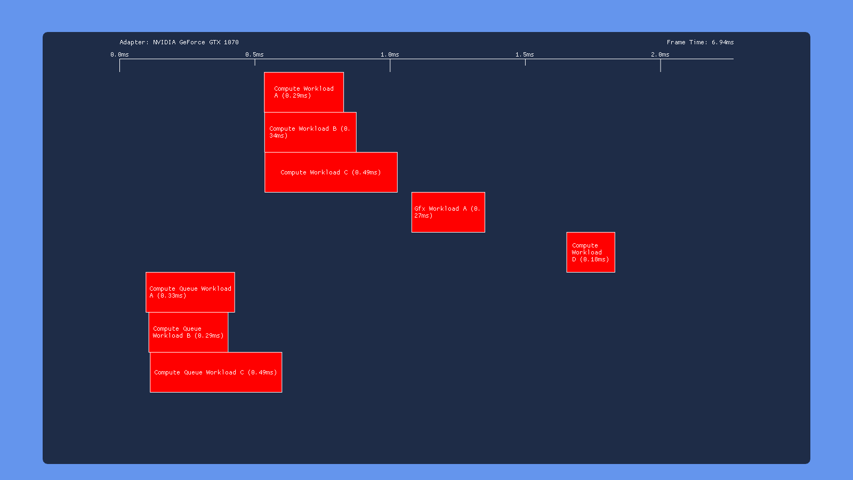Click Compute Queue Workload B (0.29ms) block
The image size is (853, 480).
tap(188, 332)
